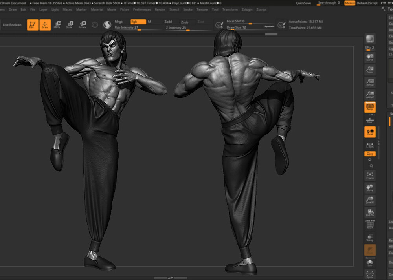Click the black-white sculptris swirl icon

coord(107,25)
